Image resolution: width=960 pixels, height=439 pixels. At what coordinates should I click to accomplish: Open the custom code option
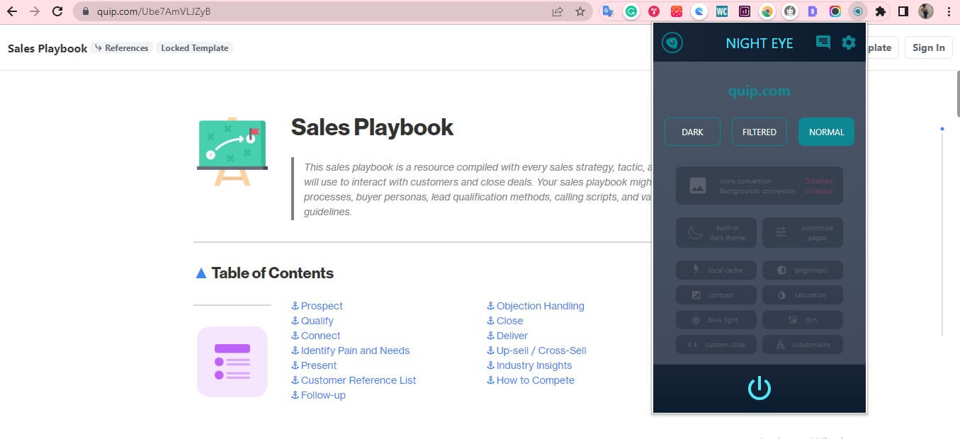[x=716, y=345]
